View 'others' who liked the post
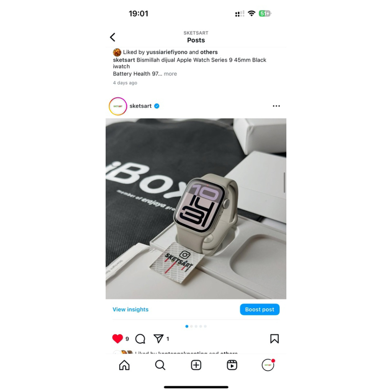This screenshot has height=392, width=392. (x=209, y=52)
